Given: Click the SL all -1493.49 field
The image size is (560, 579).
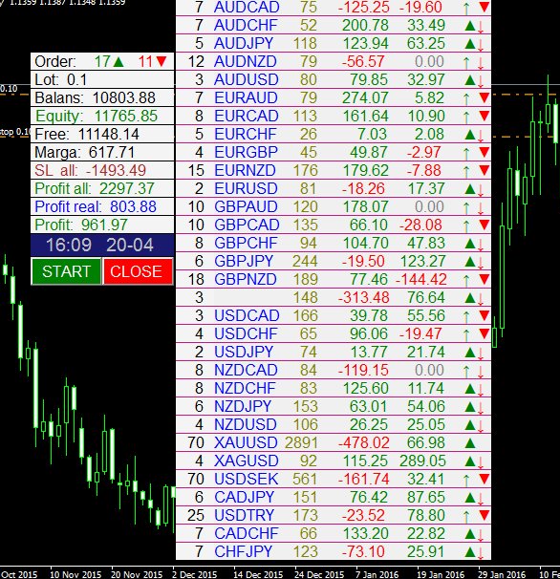Looking at the screenshot, I should pyautogui.click(x=102, y=170).
